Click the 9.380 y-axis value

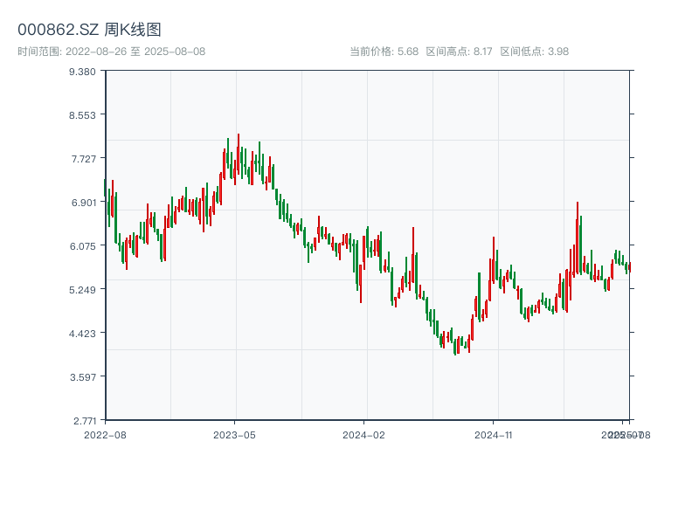(82, 72)
